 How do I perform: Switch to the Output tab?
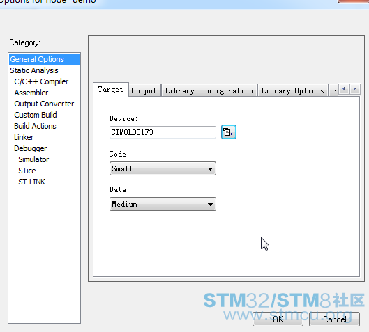[144, 90]
